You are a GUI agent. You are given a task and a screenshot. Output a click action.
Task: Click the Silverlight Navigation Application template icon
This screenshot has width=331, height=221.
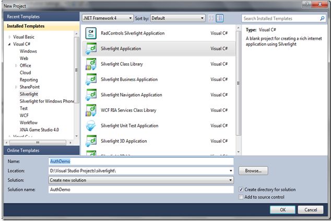91,95
